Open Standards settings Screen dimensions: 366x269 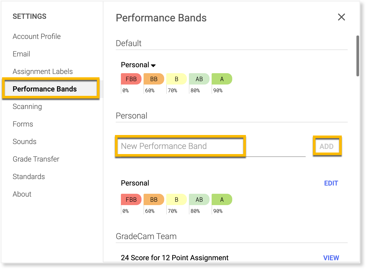[29, 177]
